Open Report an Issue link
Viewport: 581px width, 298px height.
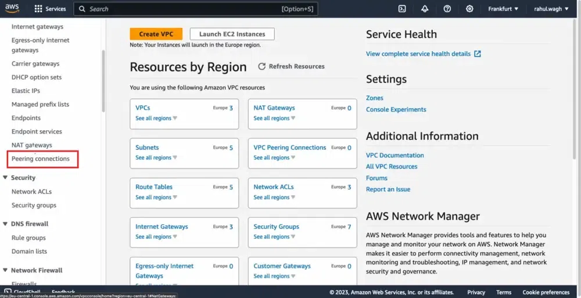(388, 189)
